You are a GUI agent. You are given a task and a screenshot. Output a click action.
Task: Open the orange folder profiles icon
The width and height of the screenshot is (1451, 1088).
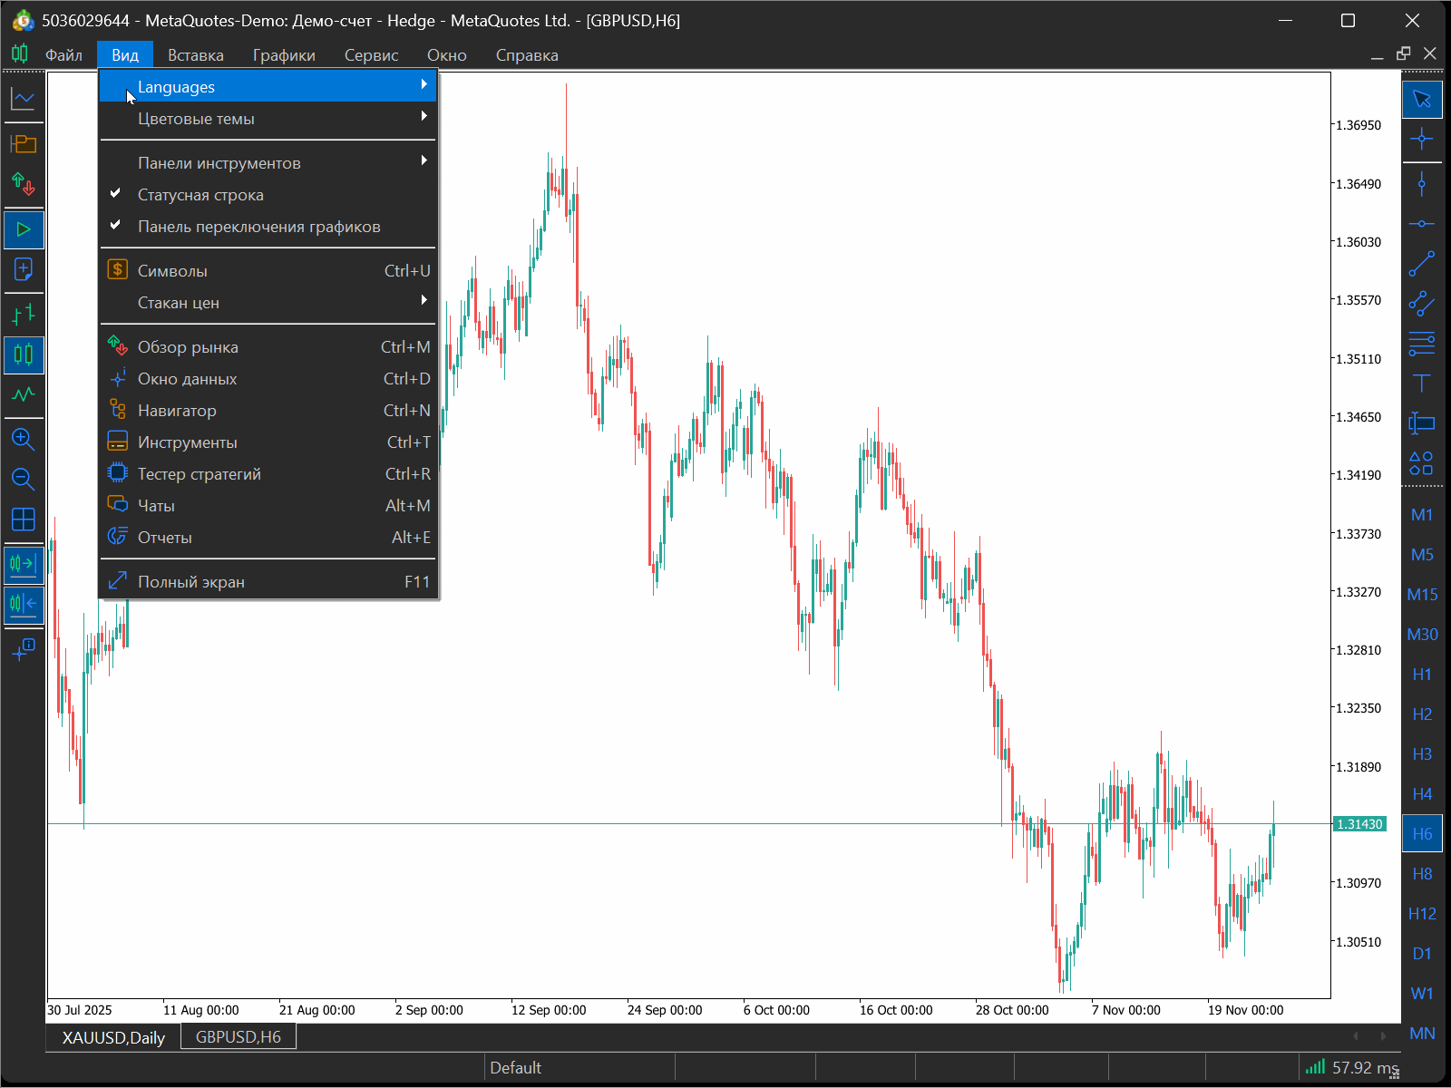(x=24, y=144)
